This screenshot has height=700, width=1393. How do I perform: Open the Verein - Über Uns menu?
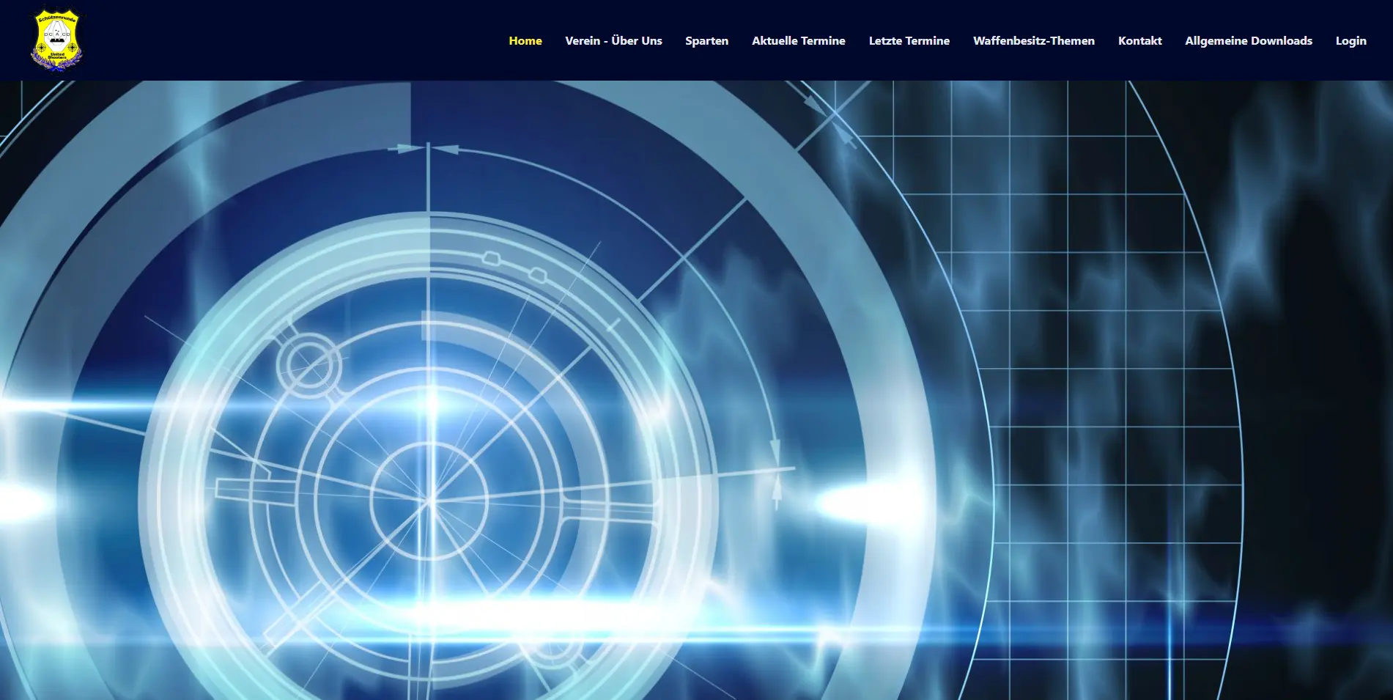point(613,41)
